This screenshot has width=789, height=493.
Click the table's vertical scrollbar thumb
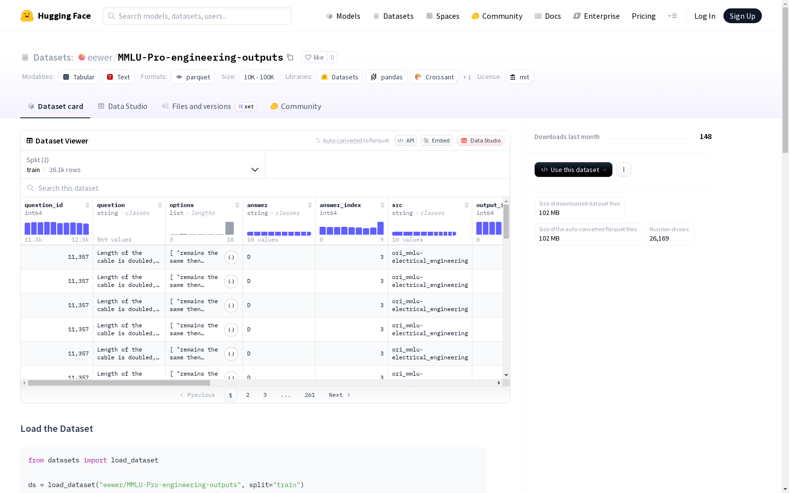click(x=506, y=221)
